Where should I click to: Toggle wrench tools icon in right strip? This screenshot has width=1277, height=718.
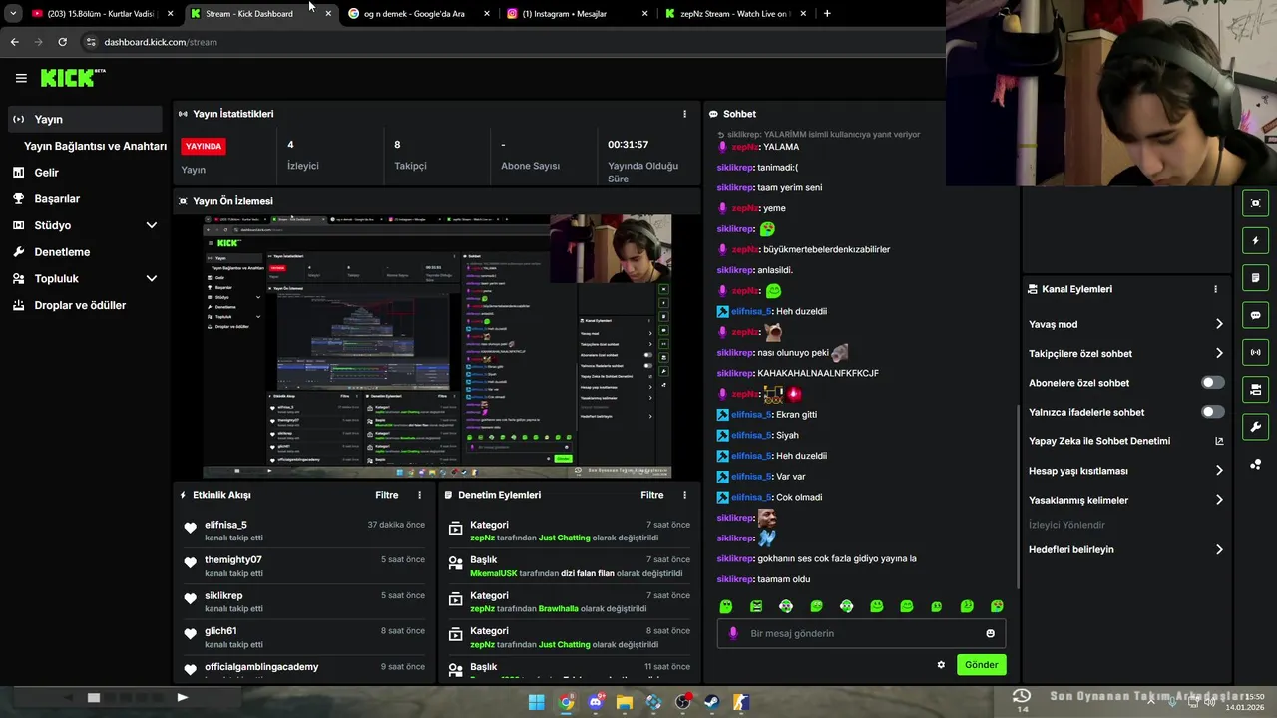coord(1255,427)
